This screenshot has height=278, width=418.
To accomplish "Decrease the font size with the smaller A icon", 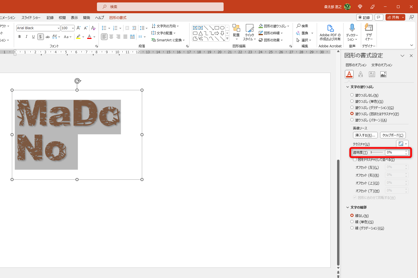I will coord(86,28).
